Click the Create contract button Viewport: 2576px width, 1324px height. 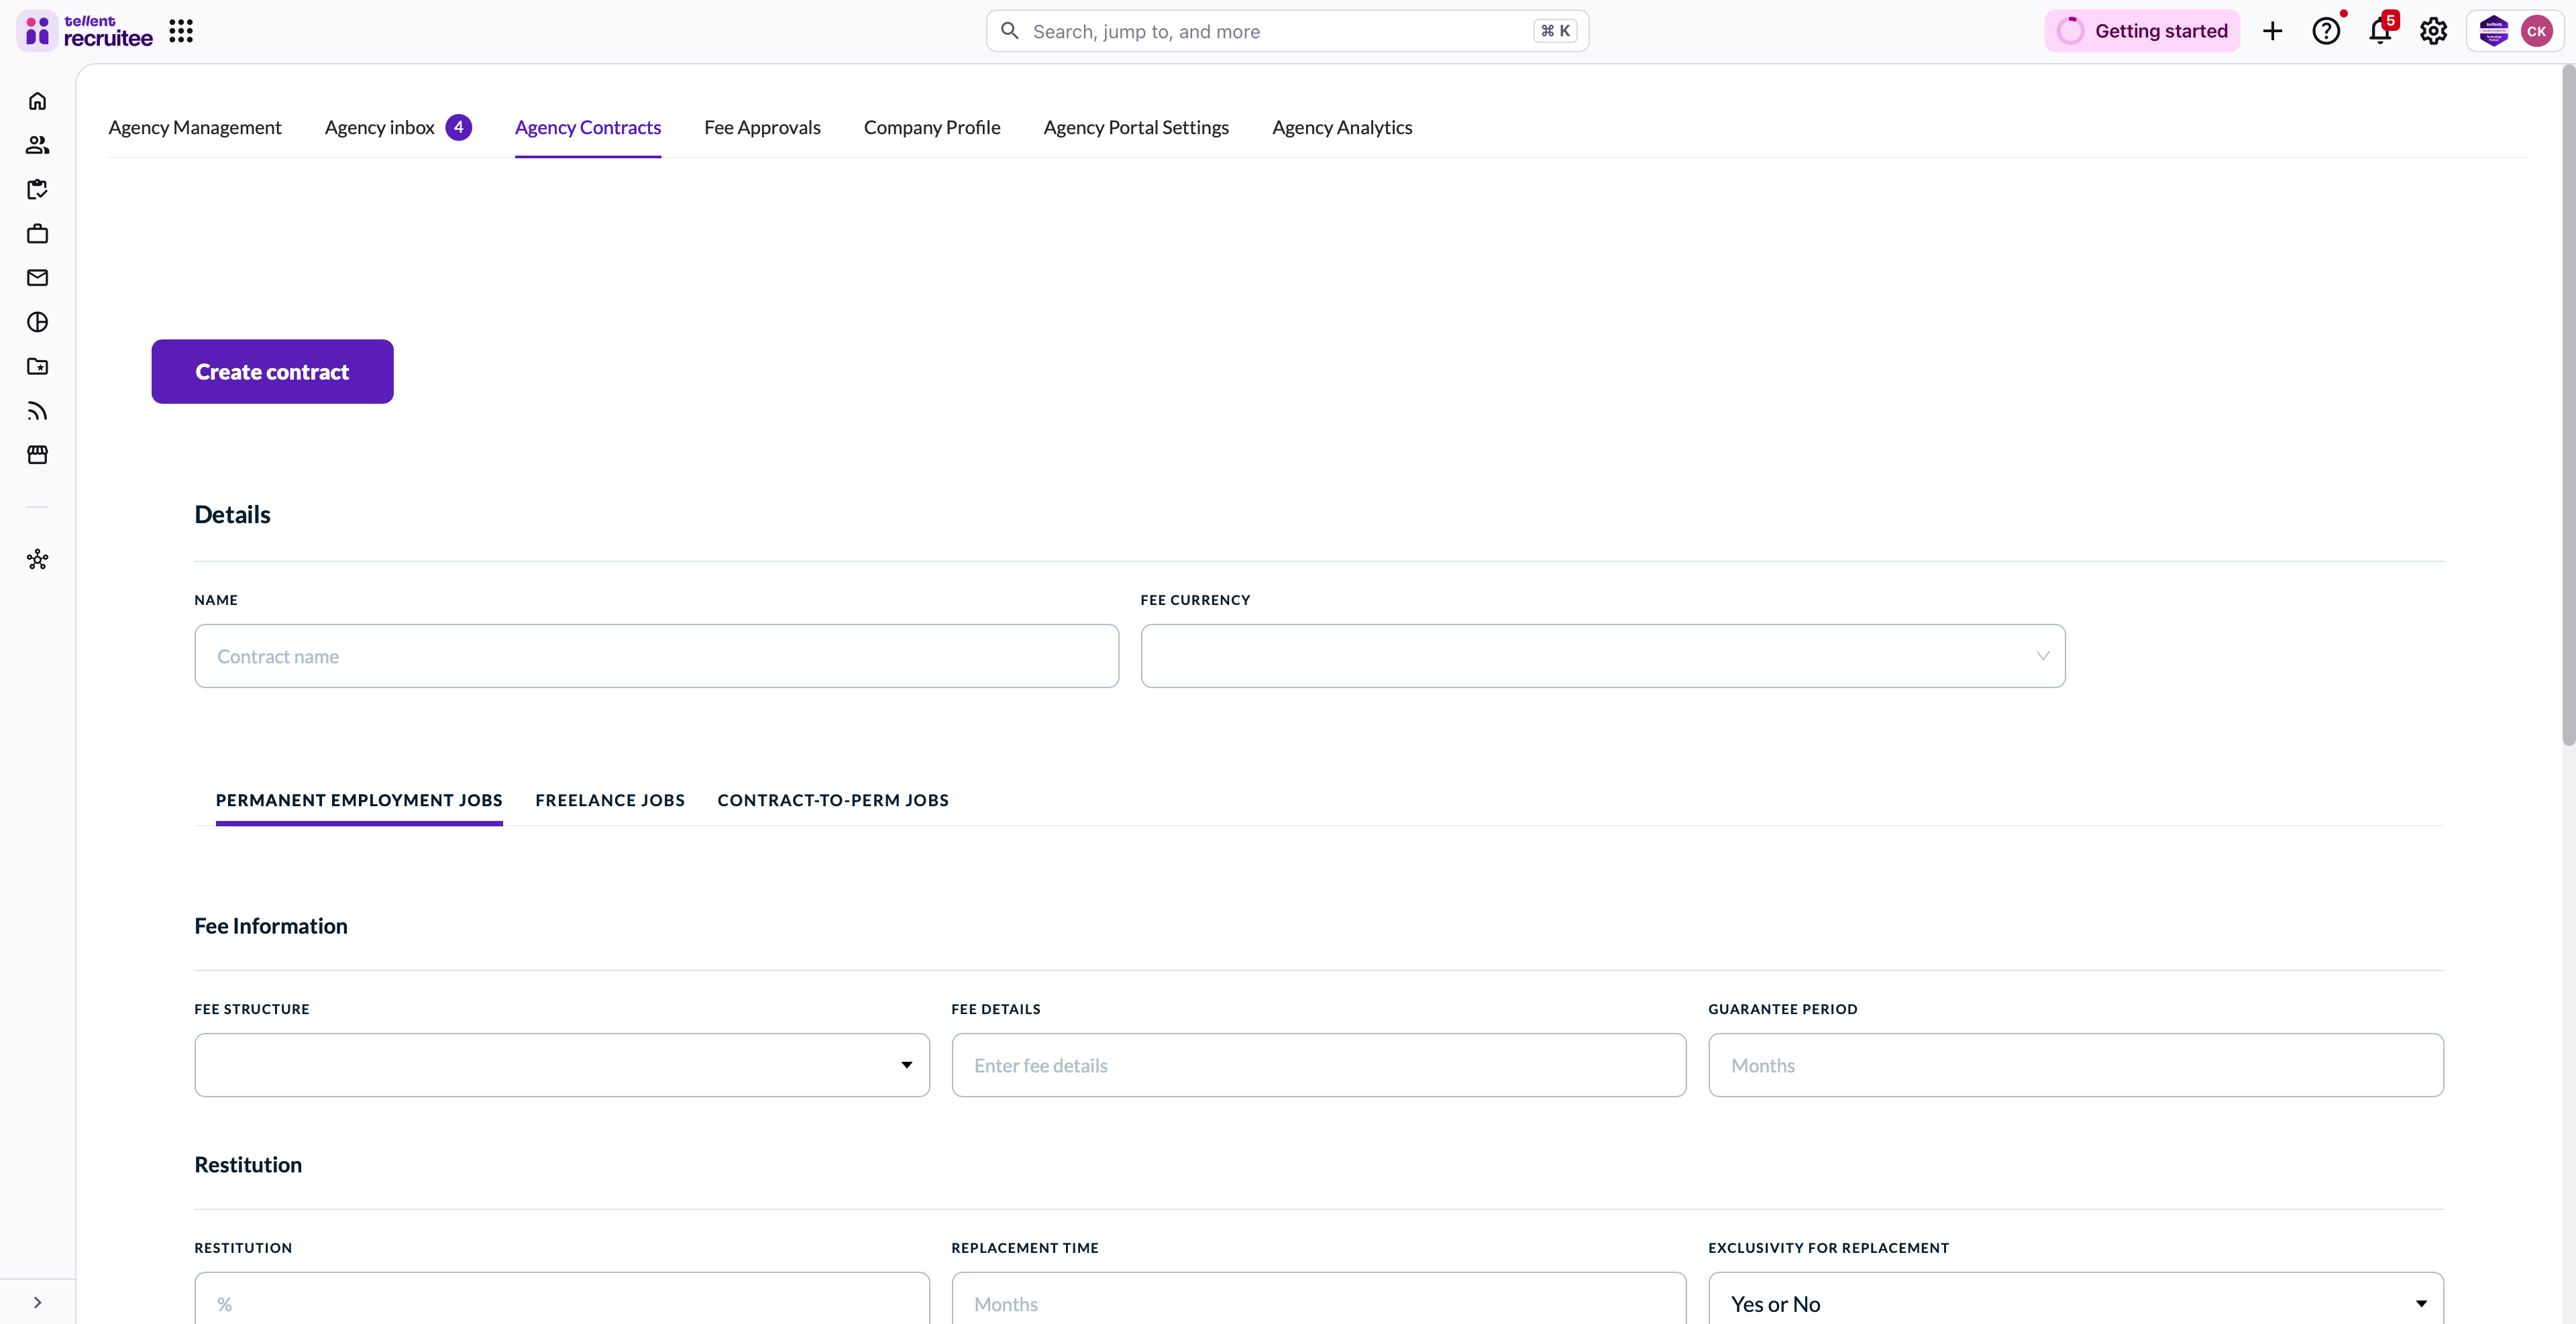272,372
